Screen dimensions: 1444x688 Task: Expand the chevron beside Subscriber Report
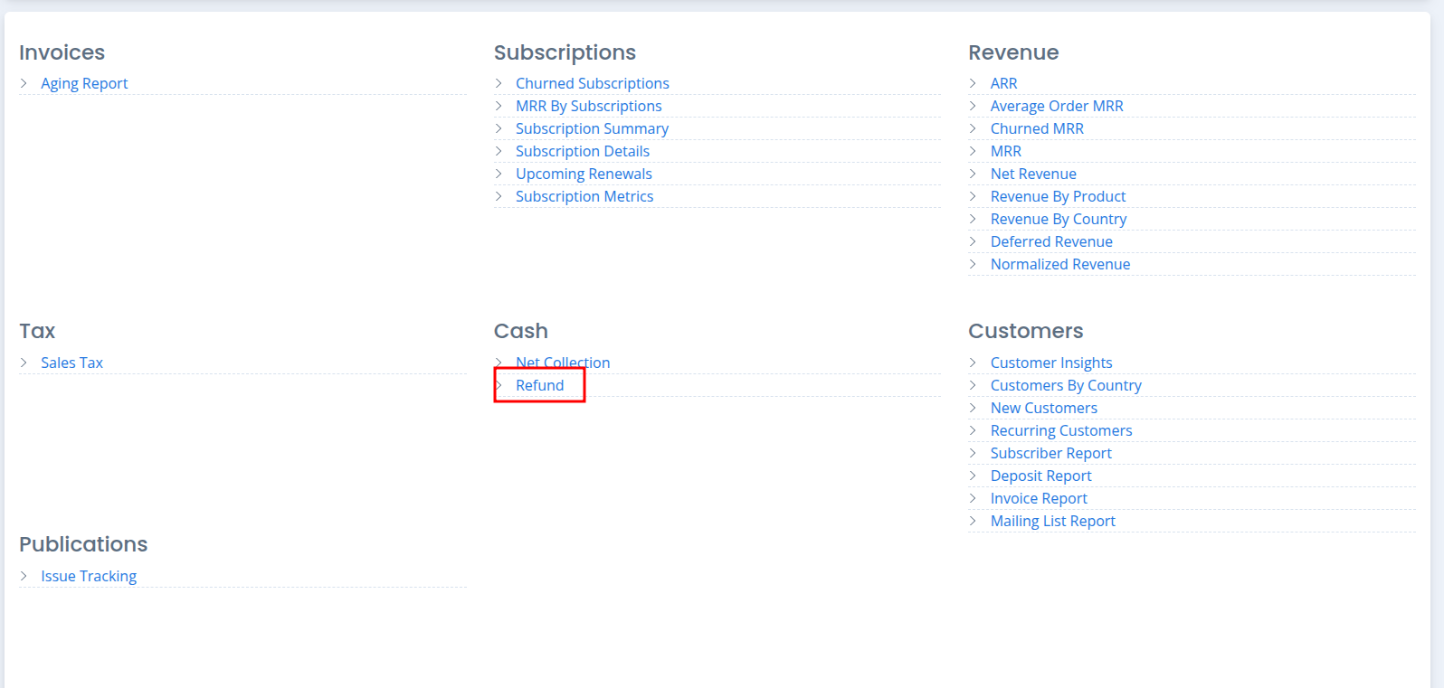(x=974, y=453)
